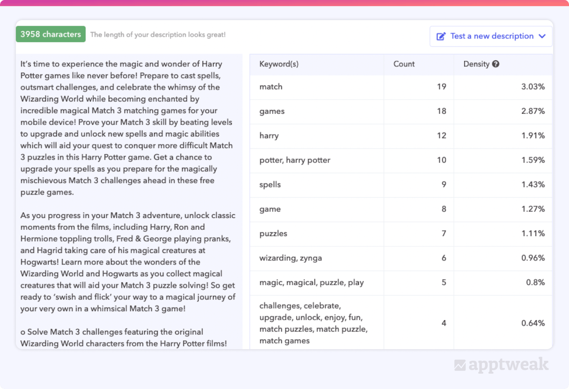The width and height of the screenshot is (569, 389).
Task: Click the 3.03% density value for match
Action: [x=533, y=87]
